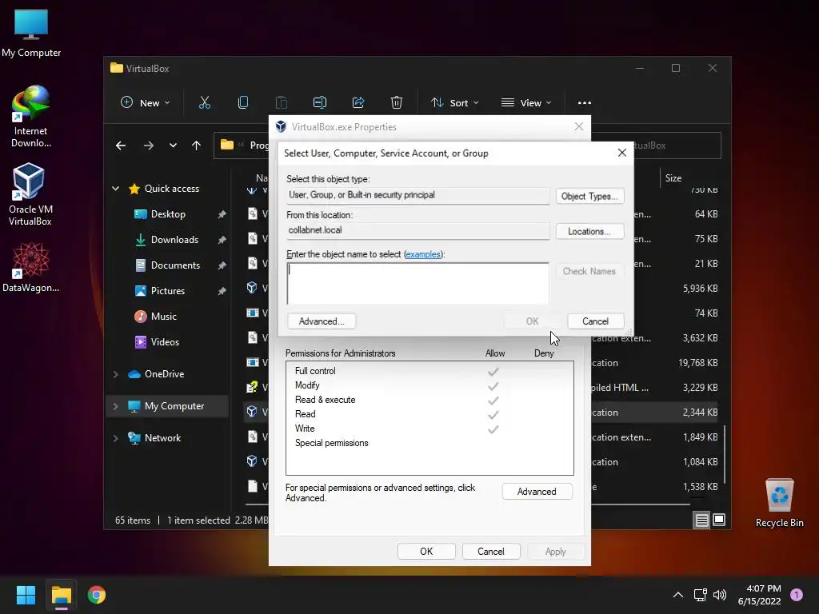Switch to large thumbnails view icon in status bar
This screenshot has height=614, width=819.
[719, 520]
